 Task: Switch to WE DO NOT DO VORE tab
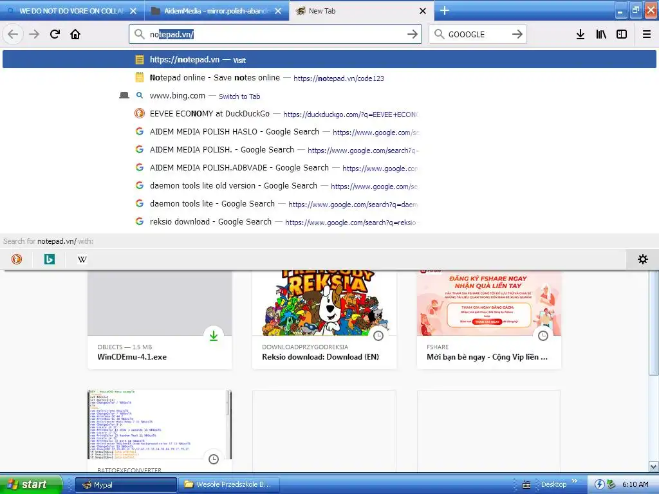tap(71, 11)
